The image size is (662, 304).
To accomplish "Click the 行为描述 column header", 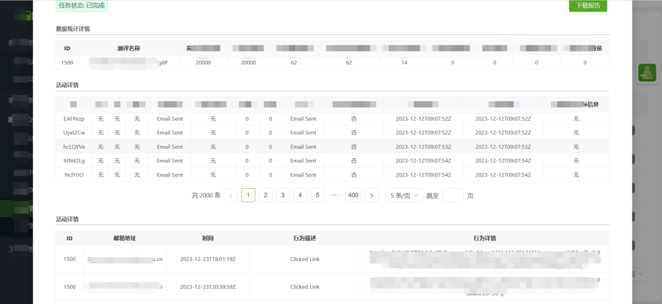I will click(x=305, y=238).
